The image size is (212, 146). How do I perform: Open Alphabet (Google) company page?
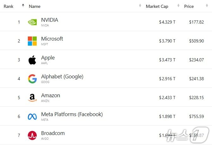[62, 76]
